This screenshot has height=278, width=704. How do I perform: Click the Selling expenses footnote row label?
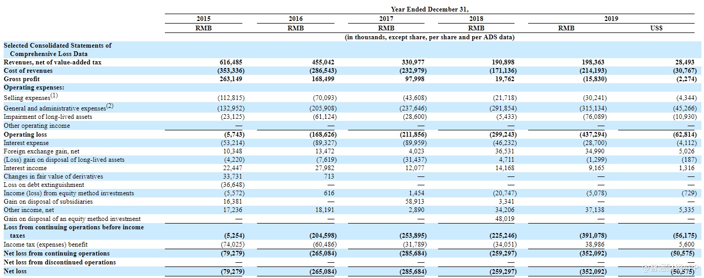click(x=30, y=97)
